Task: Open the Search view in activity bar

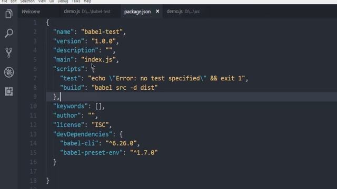Action: click(9, 33)
